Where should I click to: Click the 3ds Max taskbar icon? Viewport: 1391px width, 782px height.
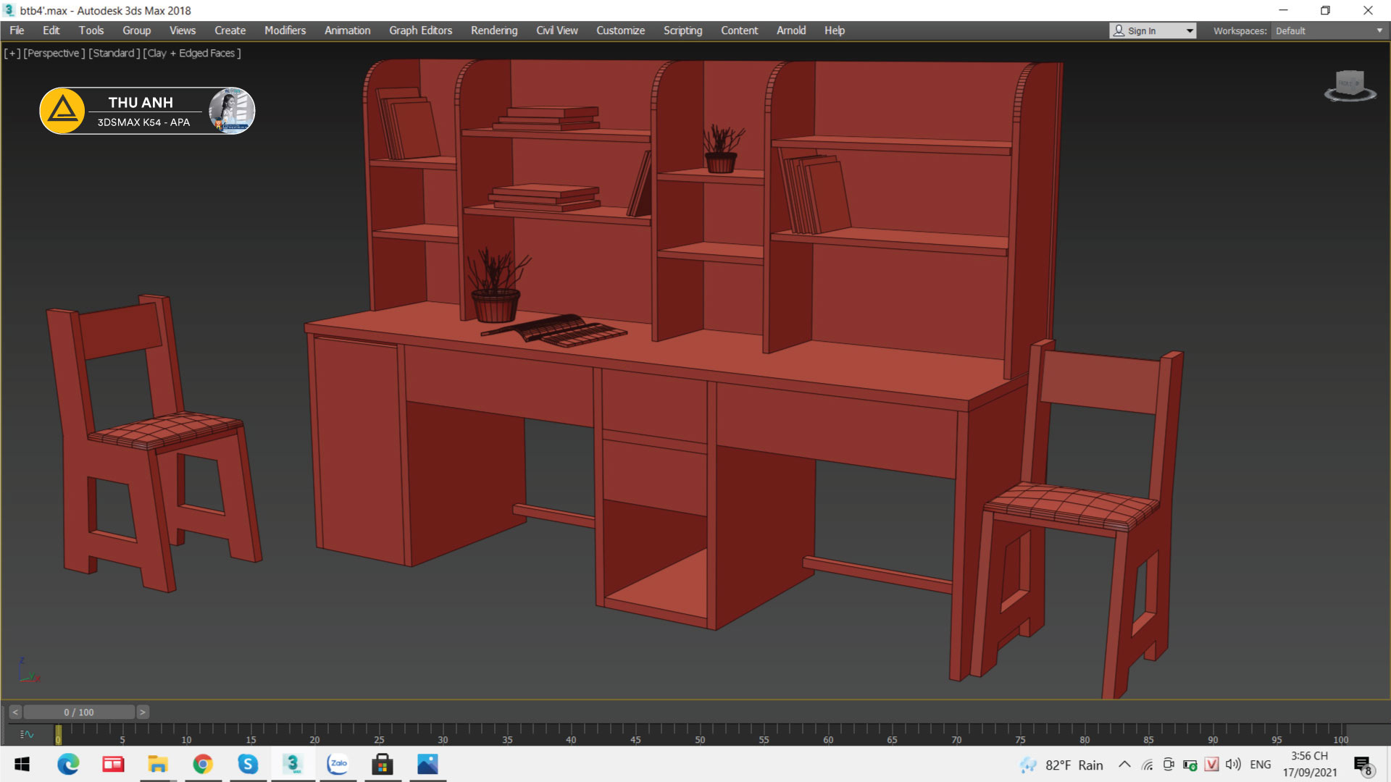(293, 764)
